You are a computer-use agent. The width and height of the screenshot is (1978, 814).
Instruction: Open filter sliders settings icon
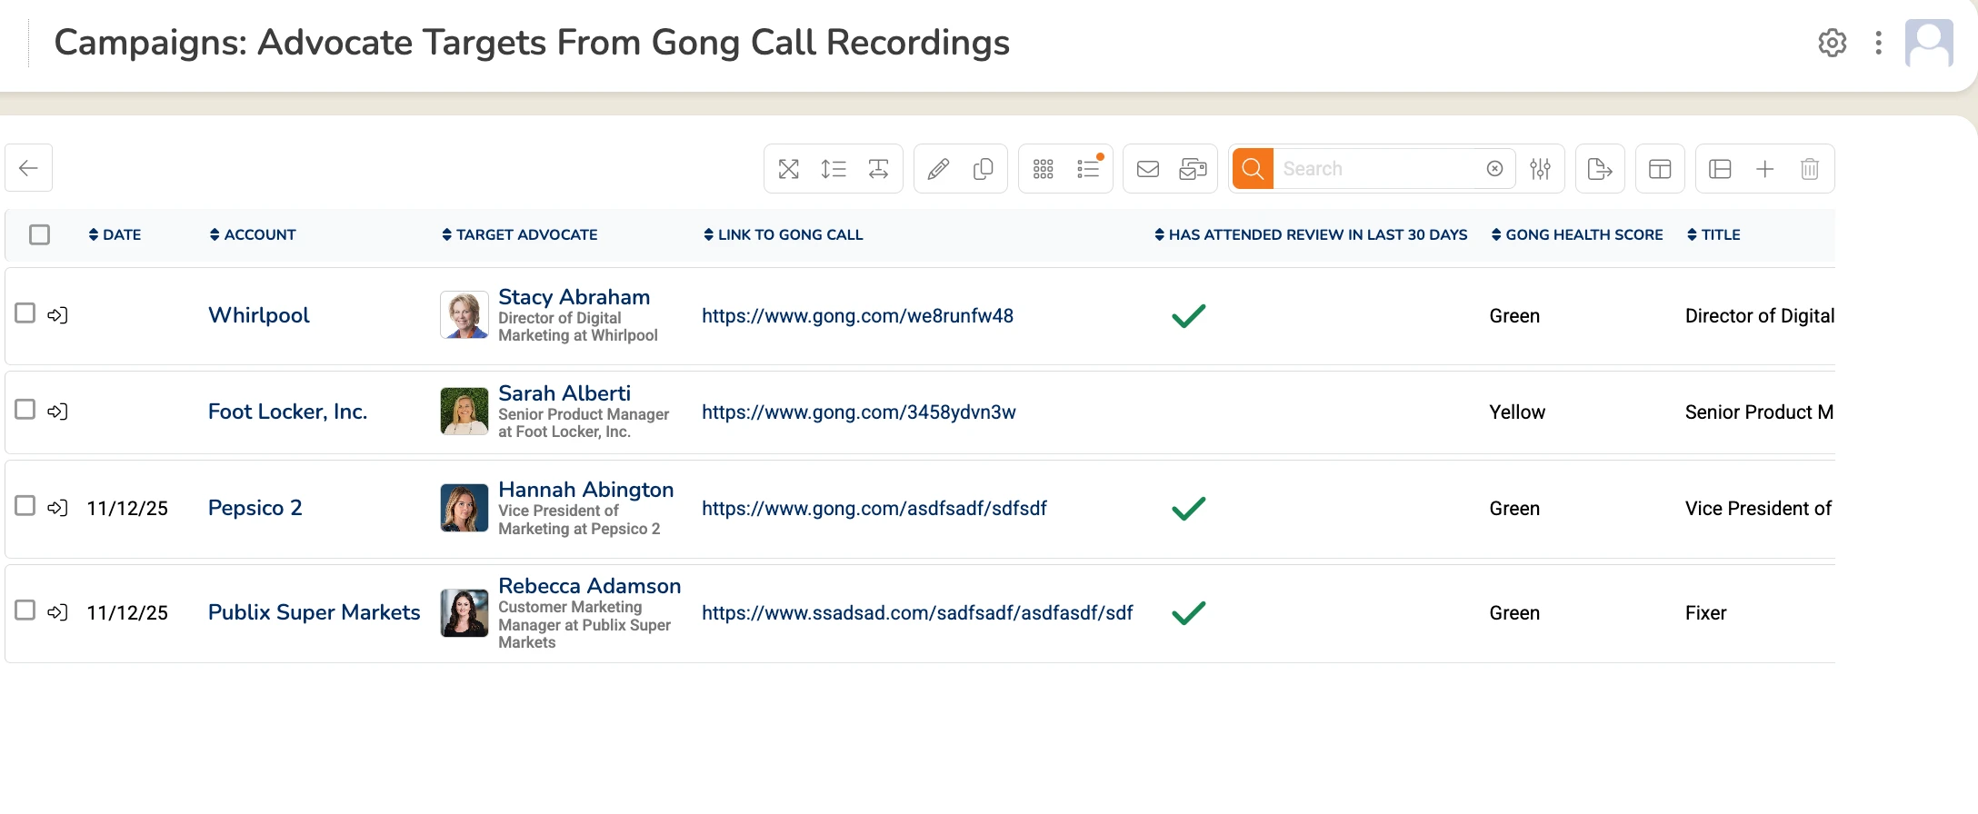pyautogui.click(x=1540, y=169)
